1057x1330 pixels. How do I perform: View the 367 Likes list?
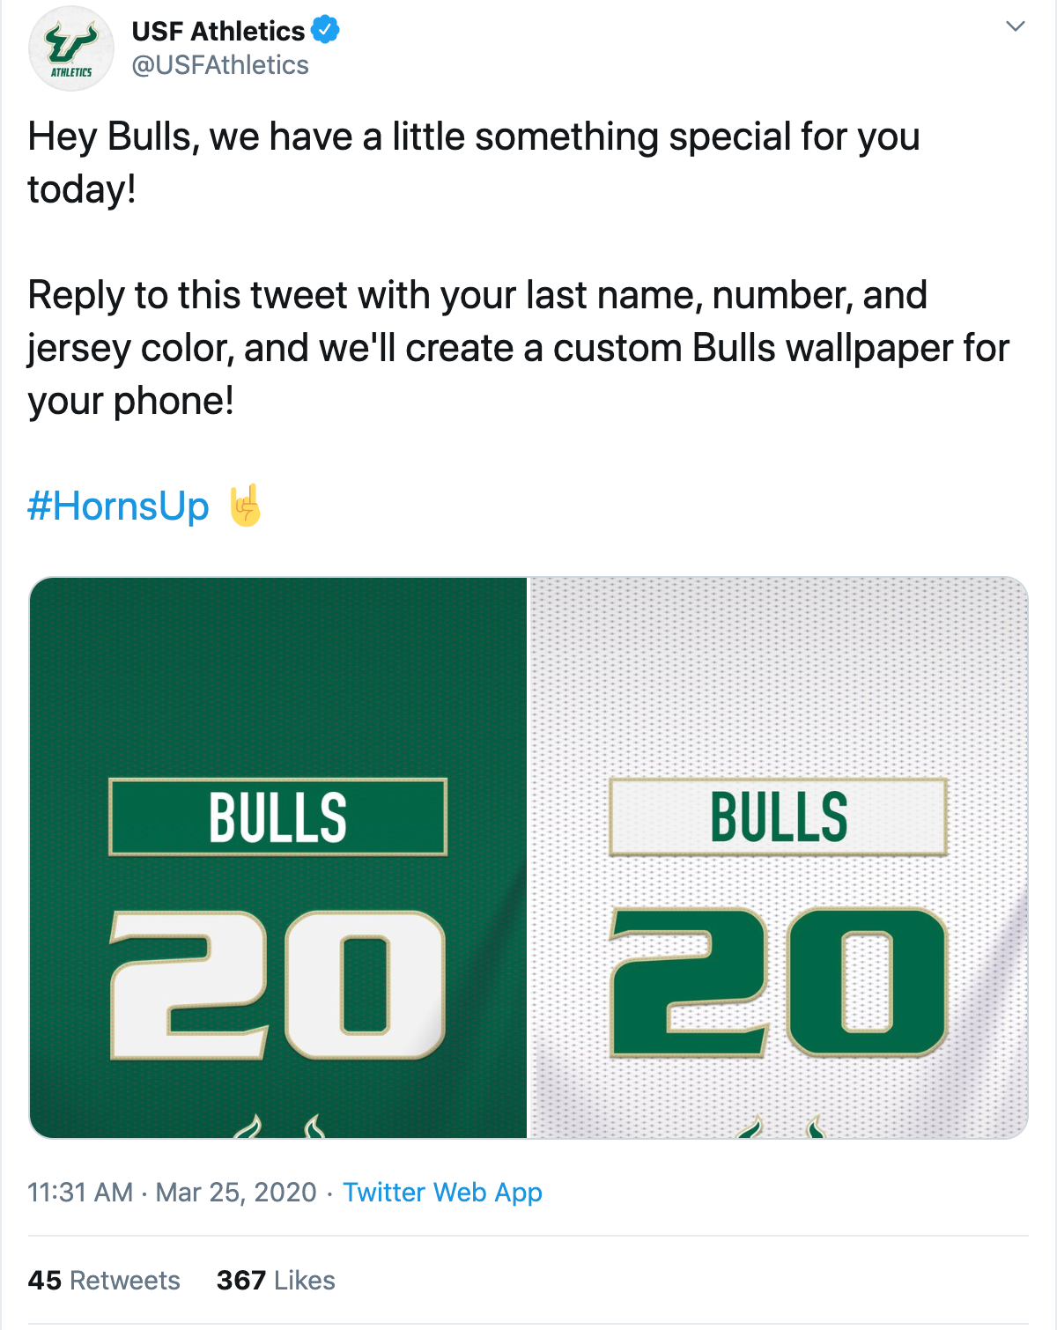276,1280
